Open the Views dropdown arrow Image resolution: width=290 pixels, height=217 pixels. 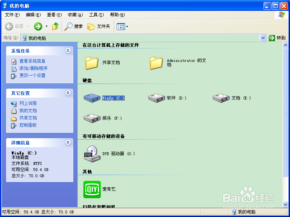pos(127,26)
